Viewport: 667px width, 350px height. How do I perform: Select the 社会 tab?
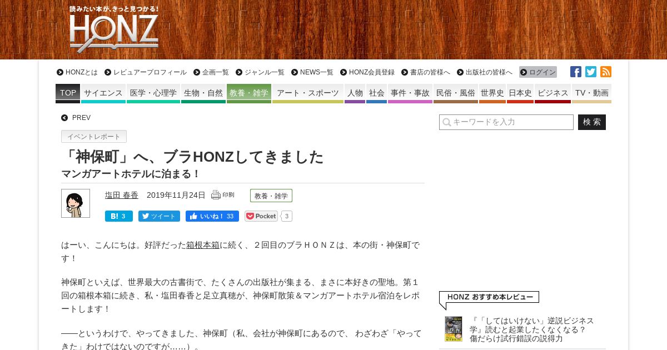pos(376,93)
